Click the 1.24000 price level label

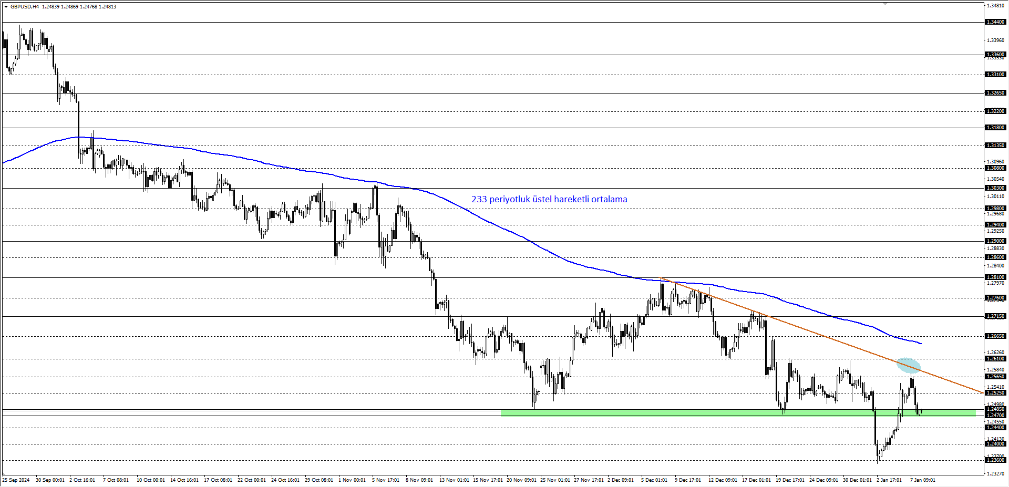[995, 444]
